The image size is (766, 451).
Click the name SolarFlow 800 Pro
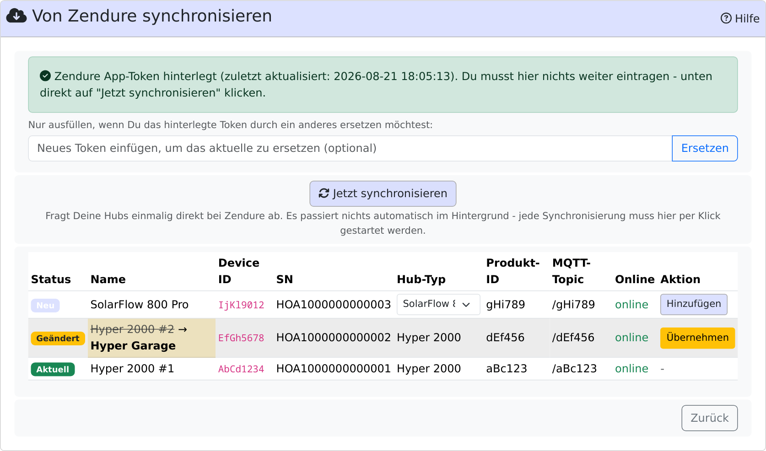click(x=140, y=305)
